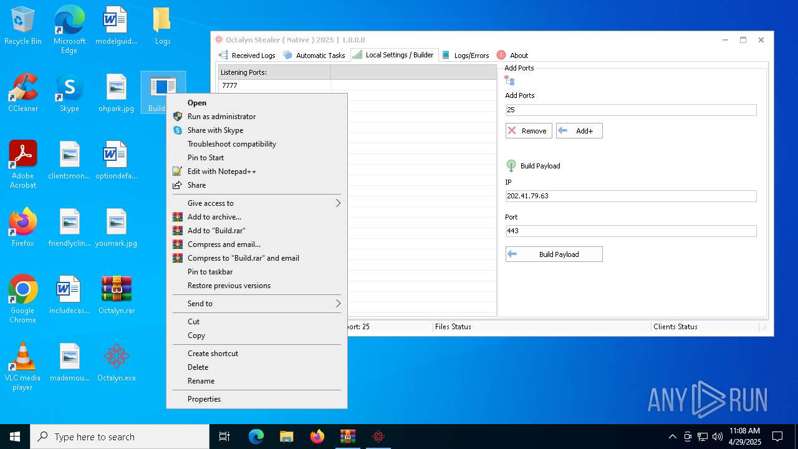Switch to the Received Logs tab

tap(248, 56)
